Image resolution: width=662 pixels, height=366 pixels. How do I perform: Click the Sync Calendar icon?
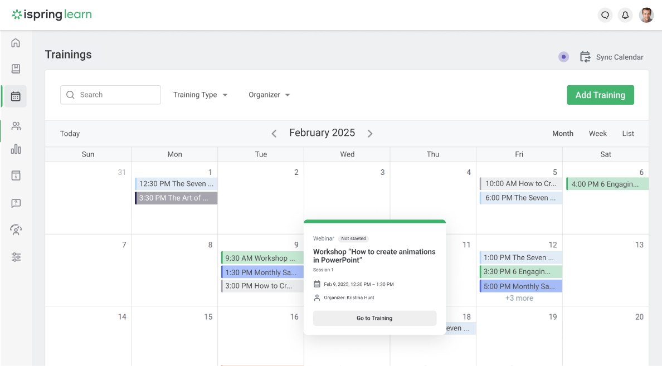[x=585, y=56]
